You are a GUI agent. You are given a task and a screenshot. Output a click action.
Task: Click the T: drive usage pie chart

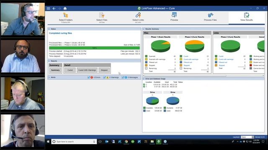click(x=173, y=101)
